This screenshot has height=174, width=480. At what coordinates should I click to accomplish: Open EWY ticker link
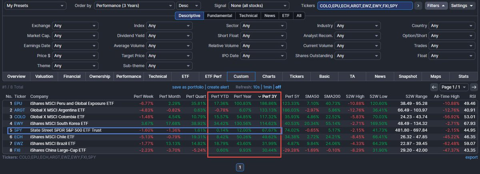pos(19,124)
